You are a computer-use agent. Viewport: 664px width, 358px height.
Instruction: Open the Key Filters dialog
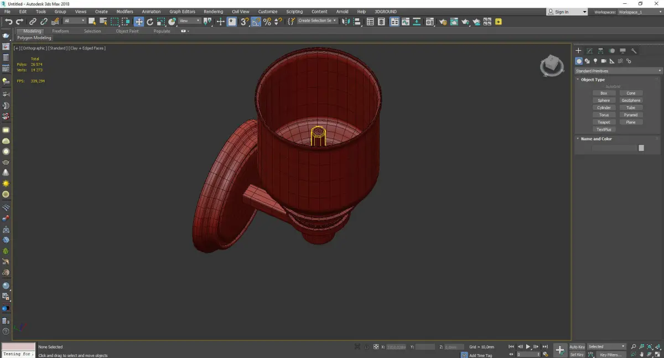pyautogui.click(x=610, y=355)
